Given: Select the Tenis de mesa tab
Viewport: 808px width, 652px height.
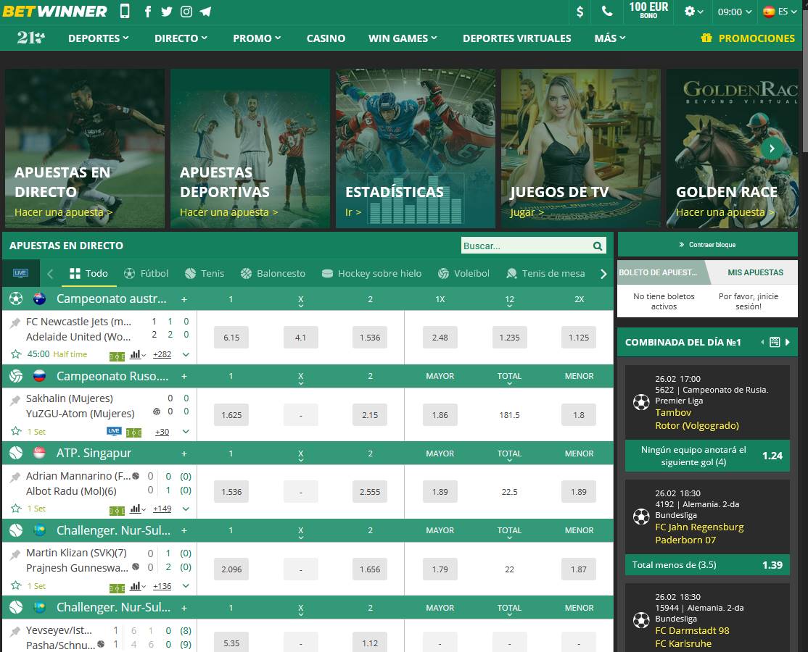Looking at the screenshot, I should pos(545,273).
